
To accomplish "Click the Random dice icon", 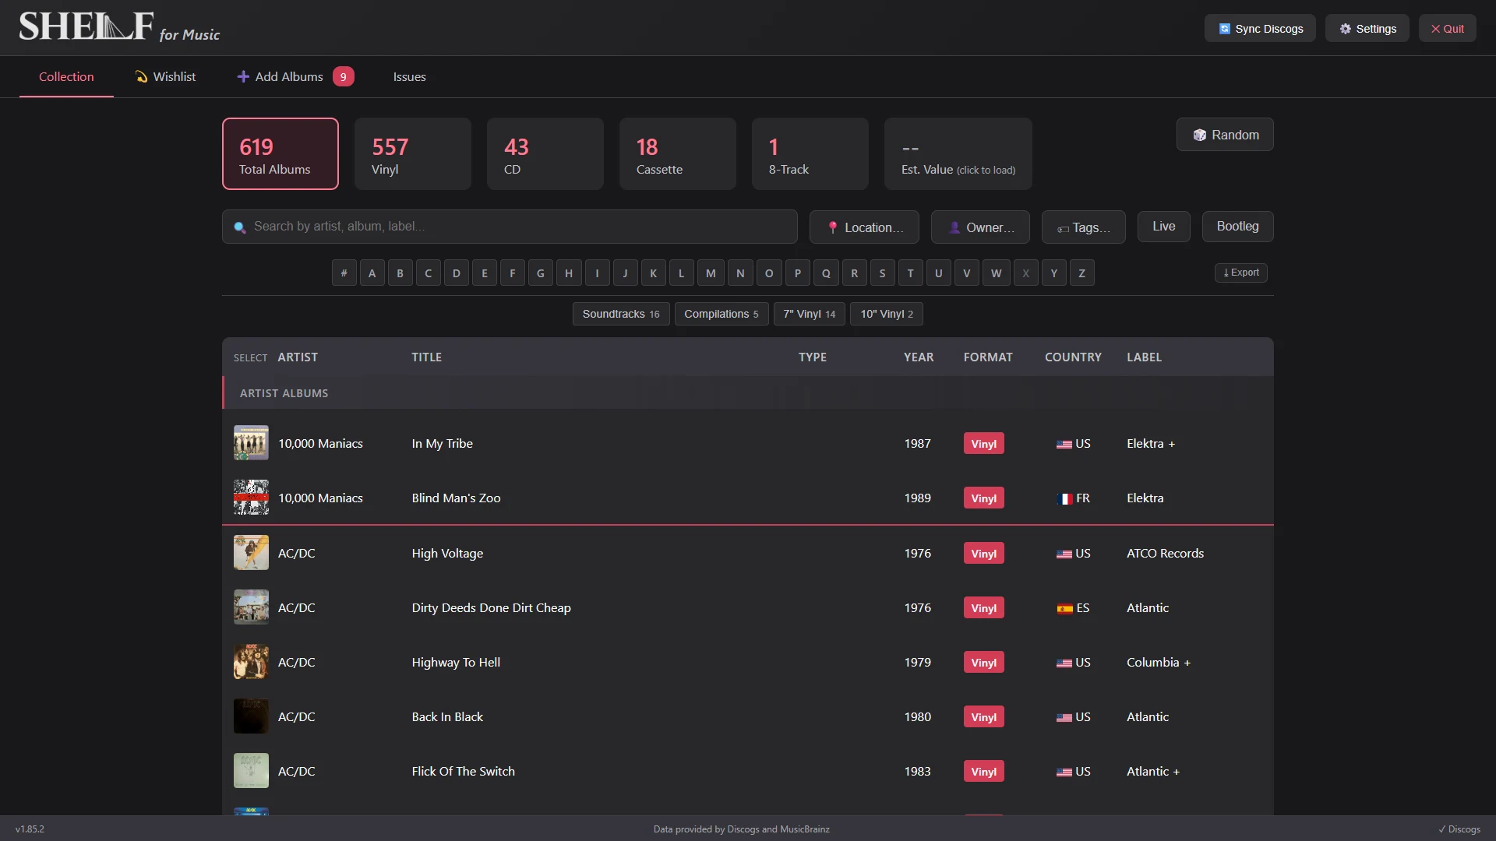I will pos(1199,135).
